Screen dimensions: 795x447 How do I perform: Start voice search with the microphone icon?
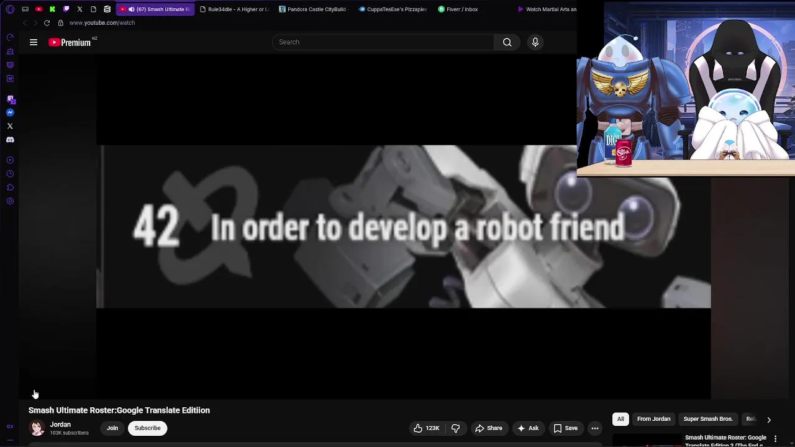click(x=535, y=42)
